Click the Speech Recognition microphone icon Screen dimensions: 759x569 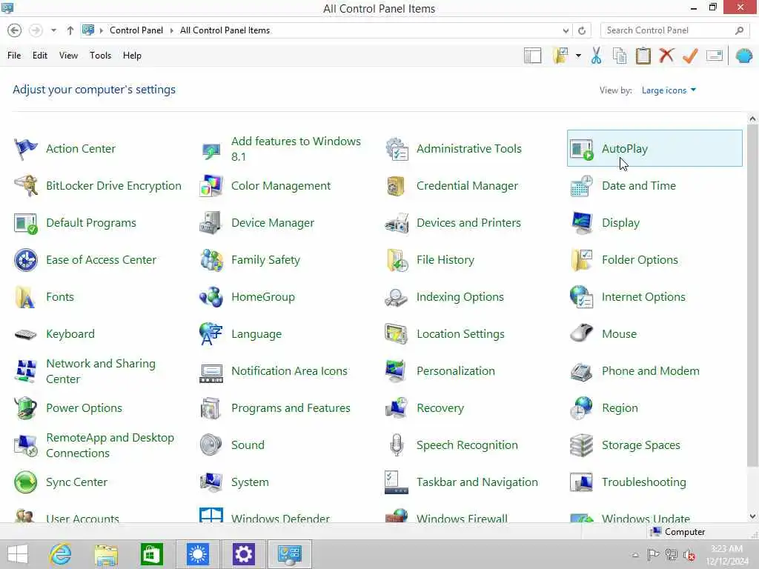397,445
